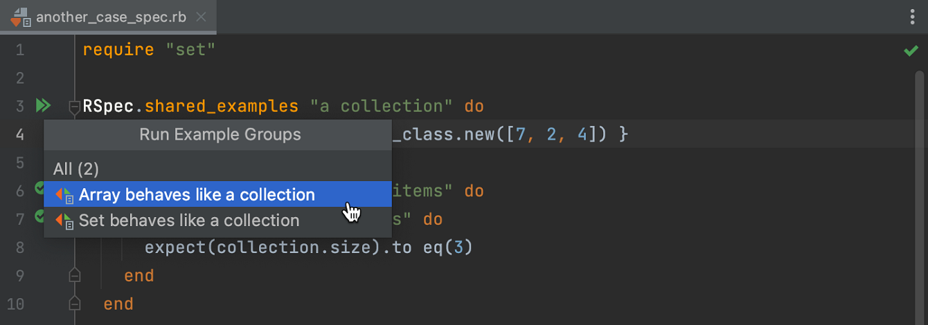This screenshot has width=928, height=325.
Task: Place the cursor on the require keyword
Action: 118,50
